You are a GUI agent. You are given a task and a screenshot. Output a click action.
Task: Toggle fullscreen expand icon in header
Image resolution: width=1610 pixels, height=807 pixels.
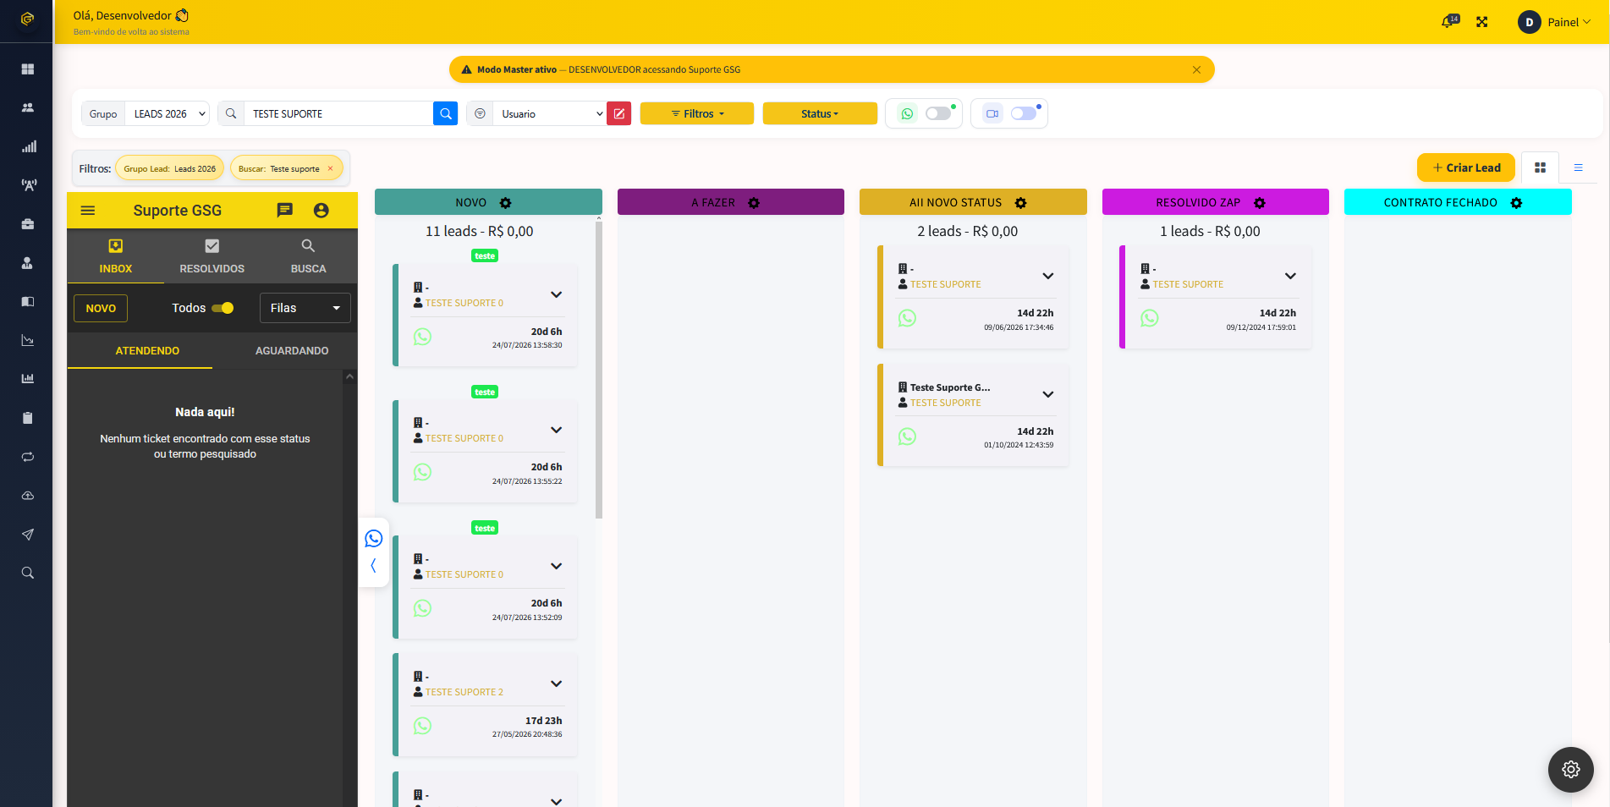click(1482, 22)
